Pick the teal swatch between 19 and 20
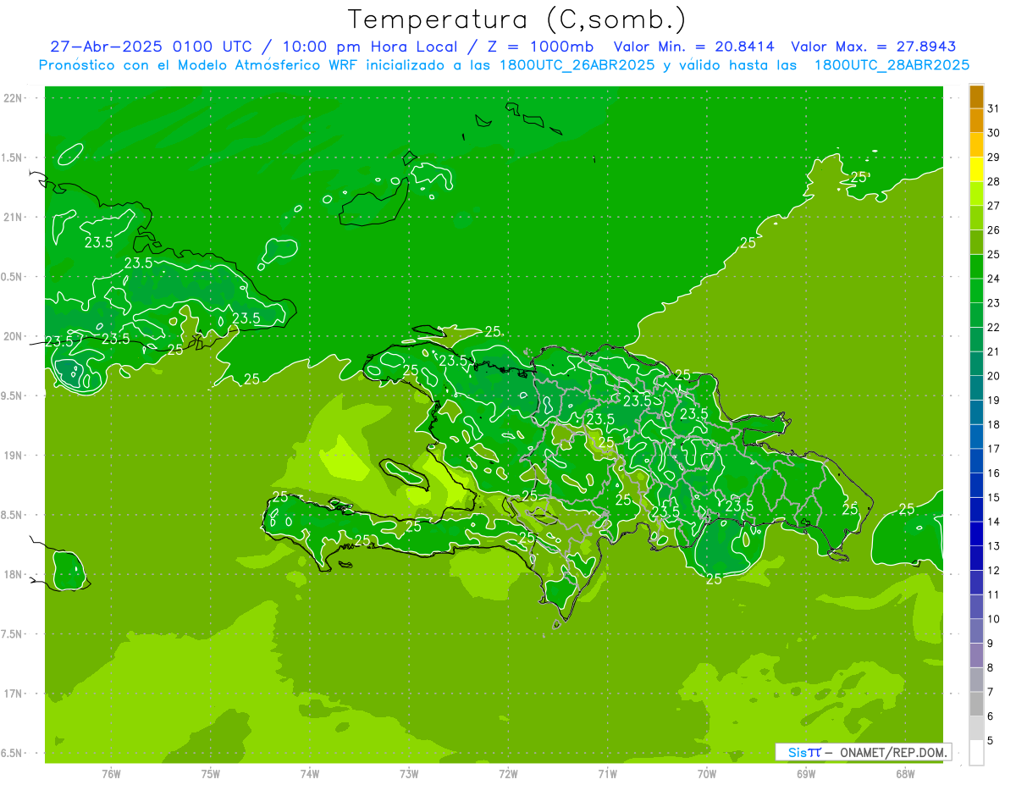This screenshot has width=1016, height=785. (976, 389)
